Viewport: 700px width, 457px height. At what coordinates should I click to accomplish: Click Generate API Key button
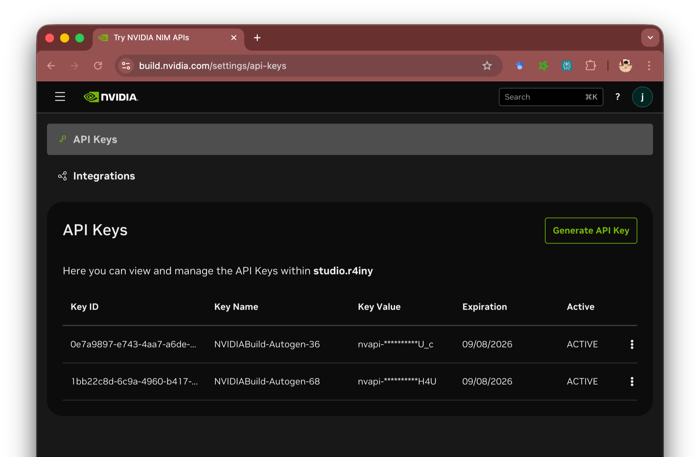tap(591, 230)
